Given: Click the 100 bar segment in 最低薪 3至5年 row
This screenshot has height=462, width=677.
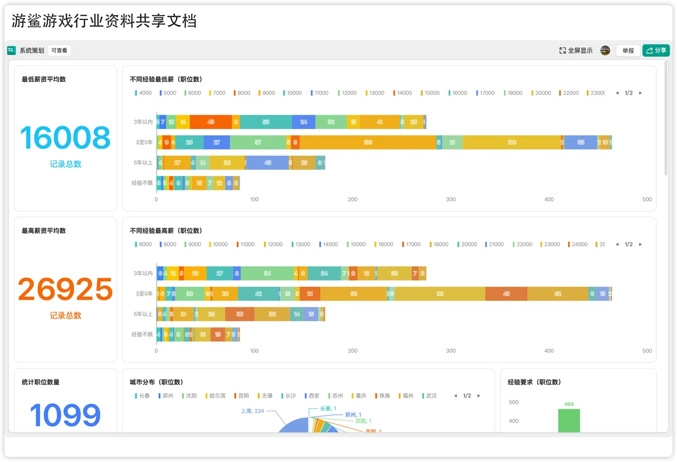Looking at the screenshot, I should pyautogui.click(x=512, y=142).
